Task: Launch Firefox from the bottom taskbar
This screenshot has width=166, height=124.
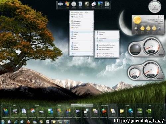Action: 29,122
